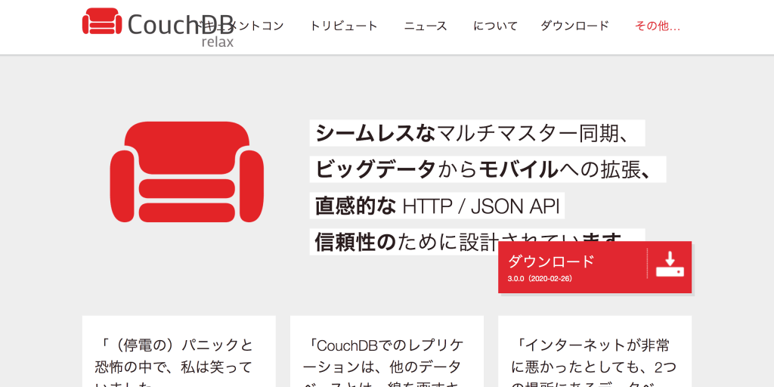Select ダウンロード in the top navigation bar
Screen dimensions: 774x387
(x=574, y=26)
